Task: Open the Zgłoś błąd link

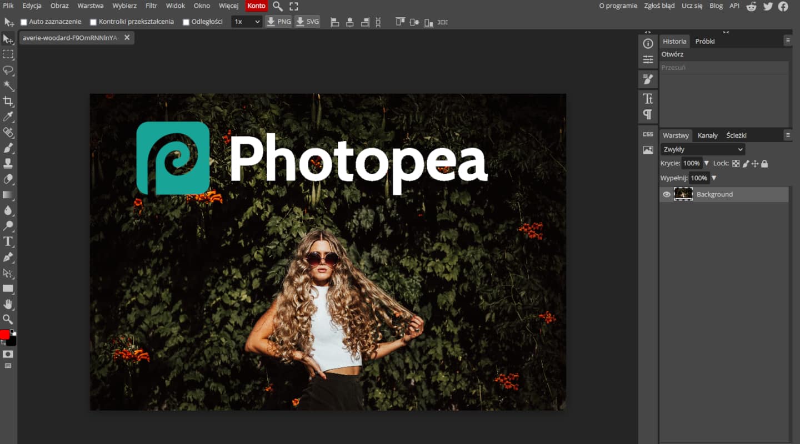Action: click(659, 6)
